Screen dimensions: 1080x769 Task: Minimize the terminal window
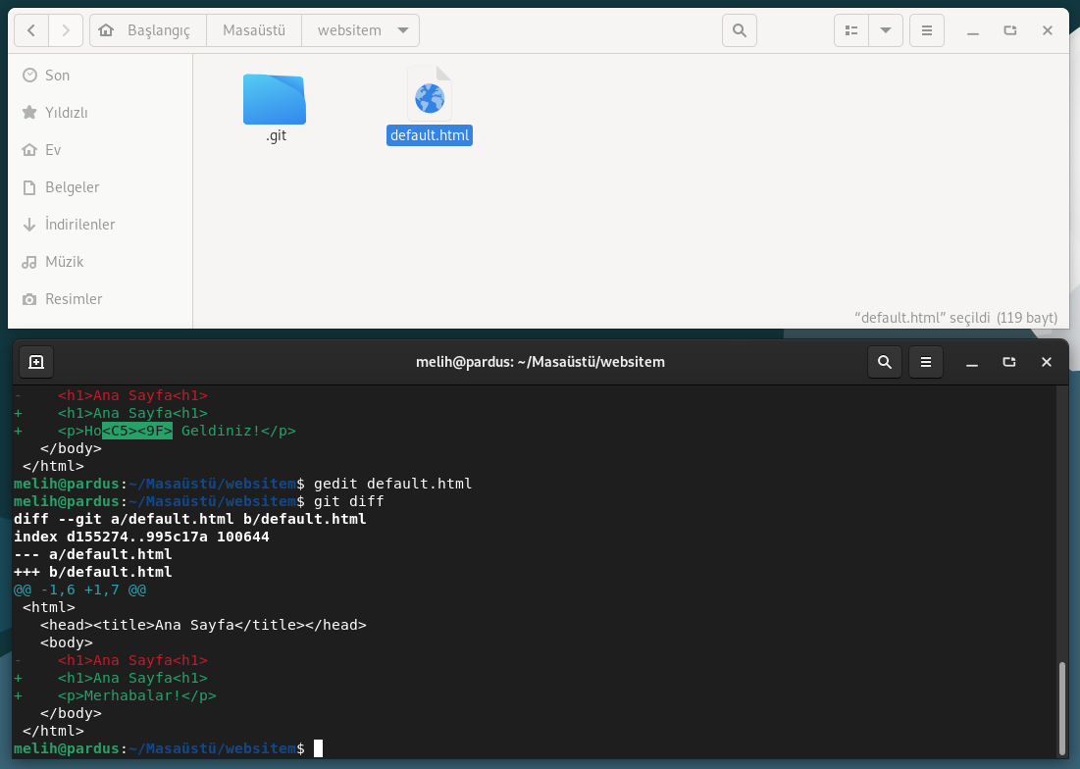click(972, 362)
